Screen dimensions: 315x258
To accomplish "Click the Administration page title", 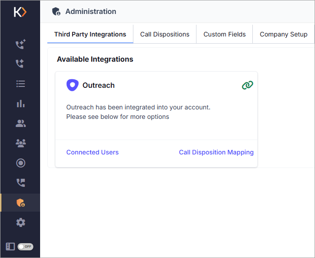I will tap(91, 11).
